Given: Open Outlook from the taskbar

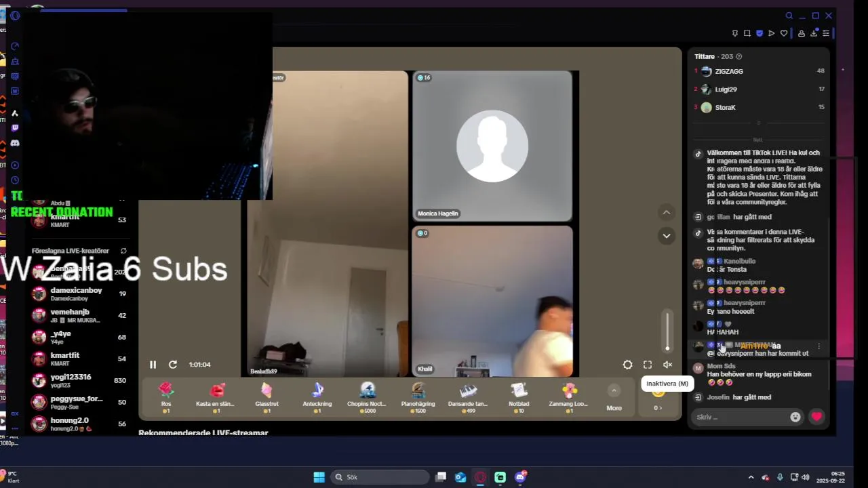Looking at the screenshot, I should click(460, 477).
